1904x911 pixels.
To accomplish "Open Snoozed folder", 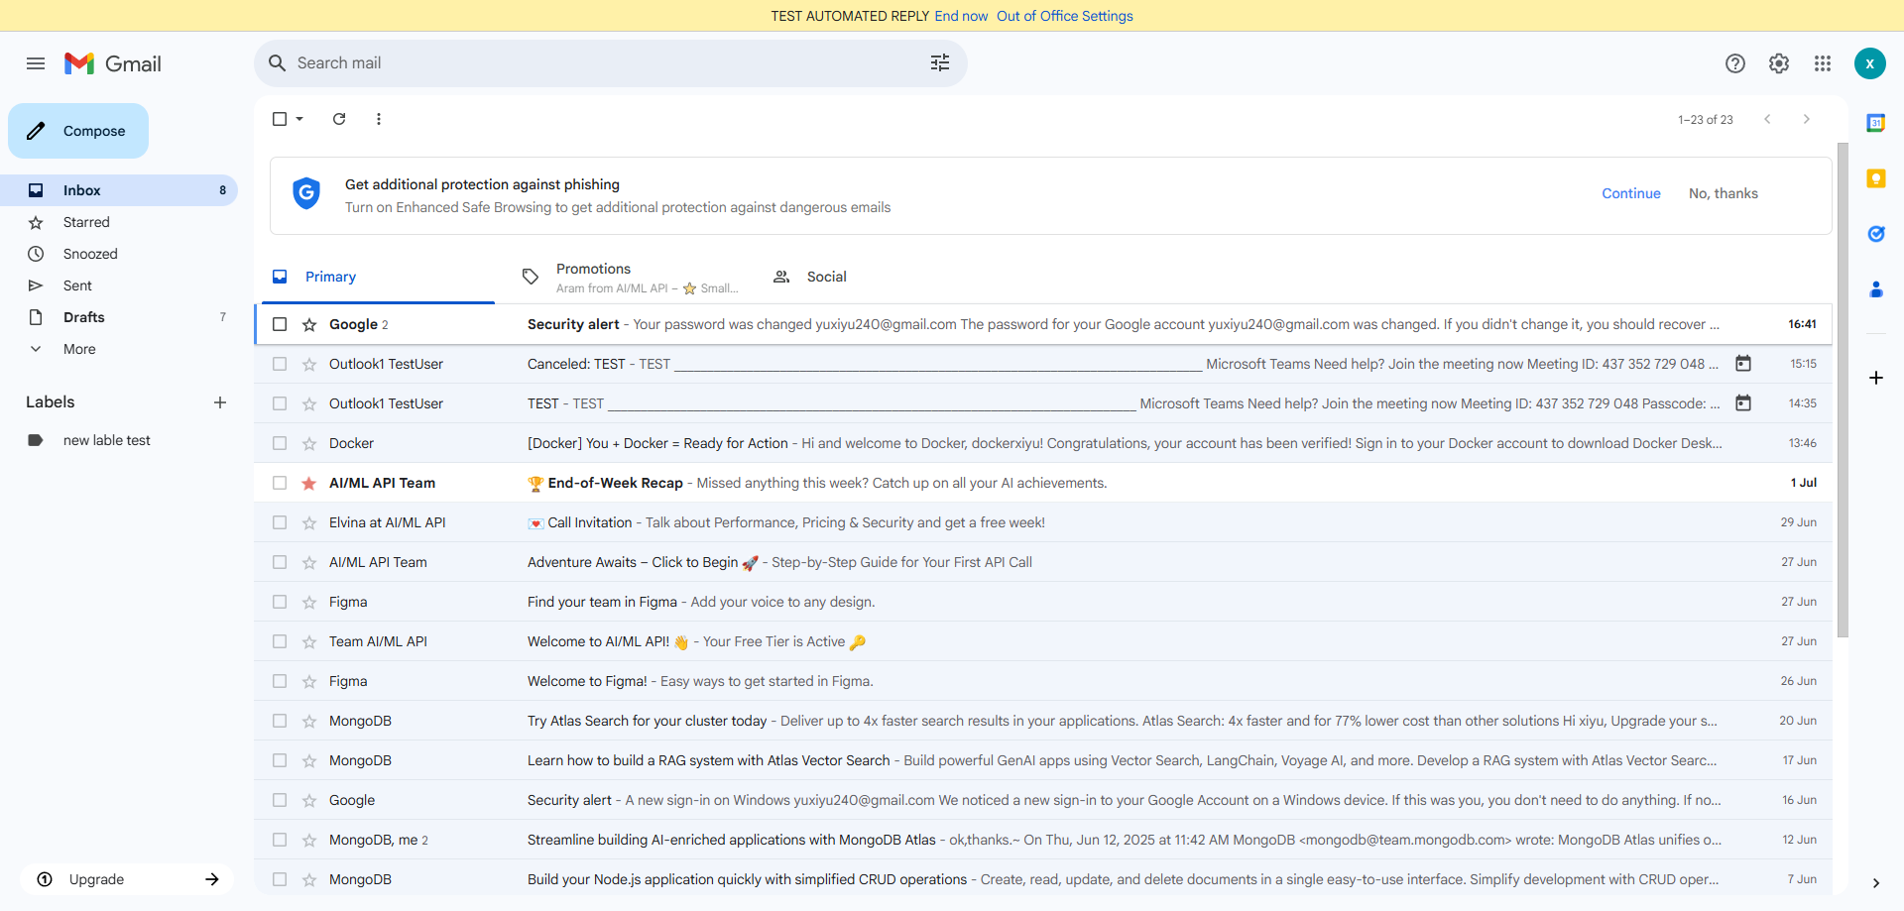I will (x=119, y=254).
